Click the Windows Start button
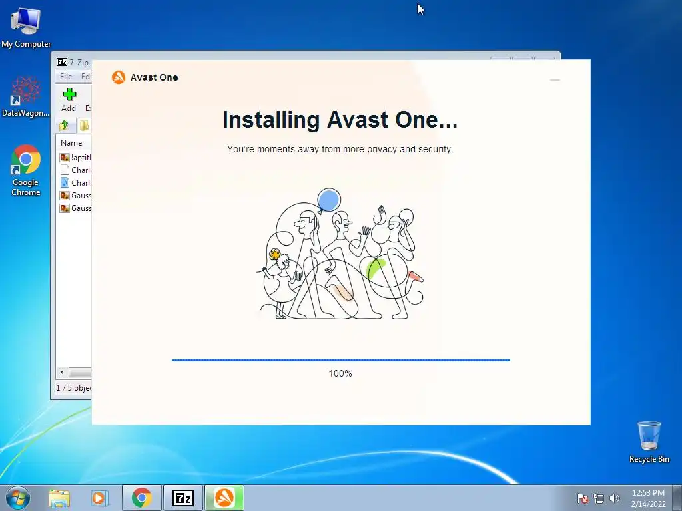The image size is (682, 511). point(18,498)
